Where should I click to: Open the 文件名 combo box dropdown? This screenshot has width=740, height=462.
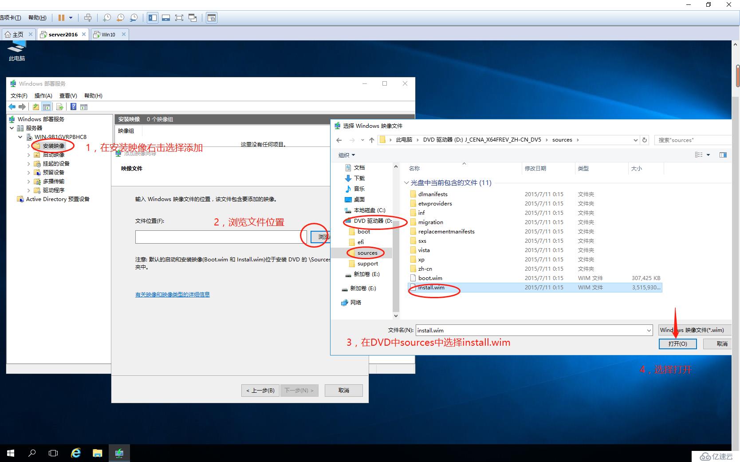click(x=649, y=330)
